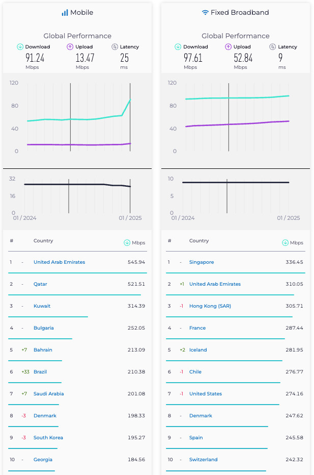Open the Singapore country link
This screenshot has height=475, width=314.
pos(202,262)
